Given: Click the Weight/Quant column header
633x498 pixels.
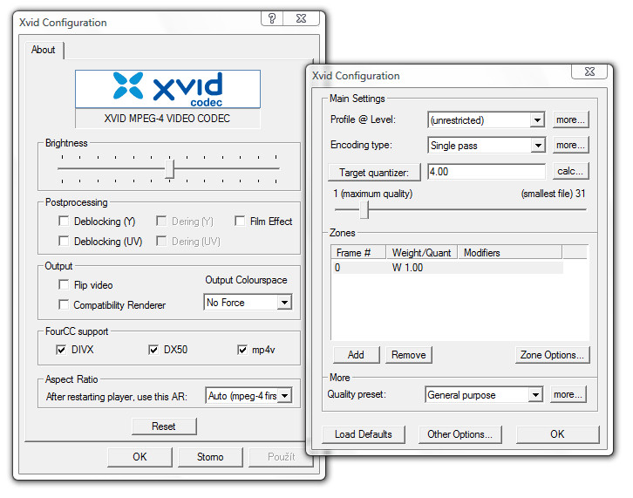Looking at the screenshot, I should [421, 252].
